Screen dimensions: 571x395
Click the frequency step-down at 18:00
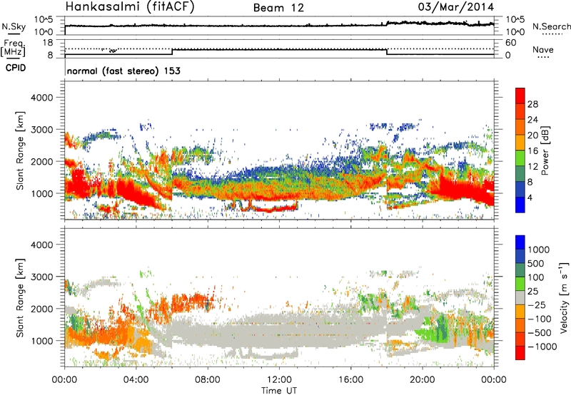[x=387, y=52]
